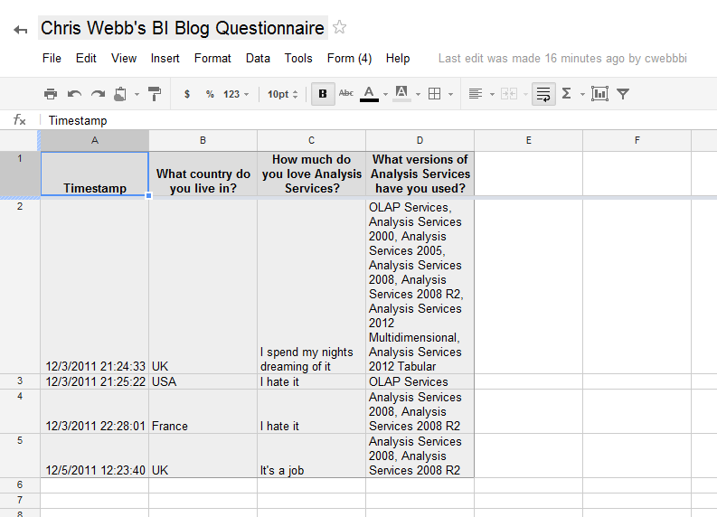Open text color dropdown arrow
The width and height of the screenshot is (717, 517).
pos(385,95)
